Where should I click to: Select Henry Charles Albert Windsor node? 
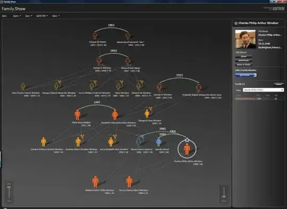coord(129,181)
